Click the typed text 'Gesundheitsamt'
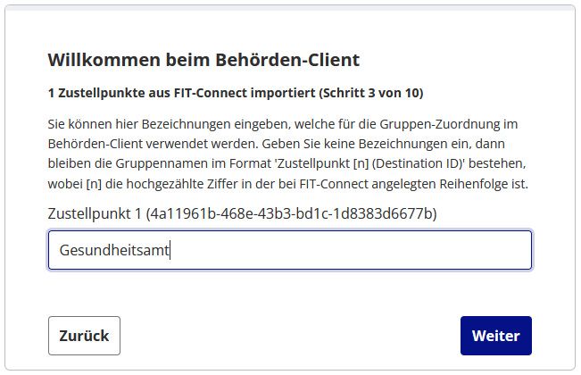Screen dimensions: 581x375 coord(114,251)
